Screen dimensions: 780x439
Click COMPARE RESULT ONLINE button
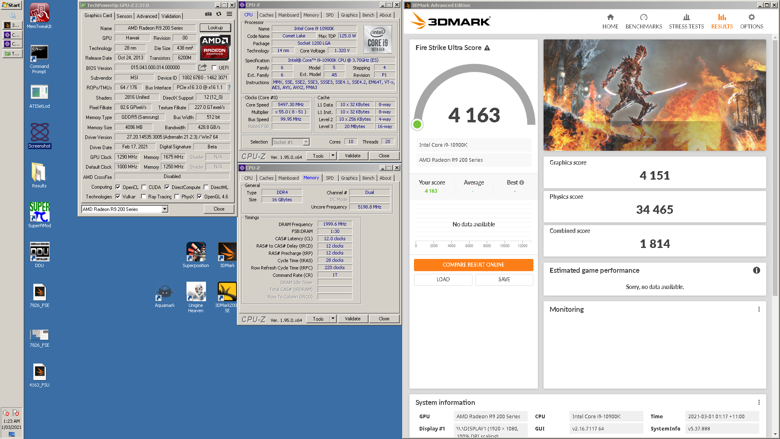point(473,265)
